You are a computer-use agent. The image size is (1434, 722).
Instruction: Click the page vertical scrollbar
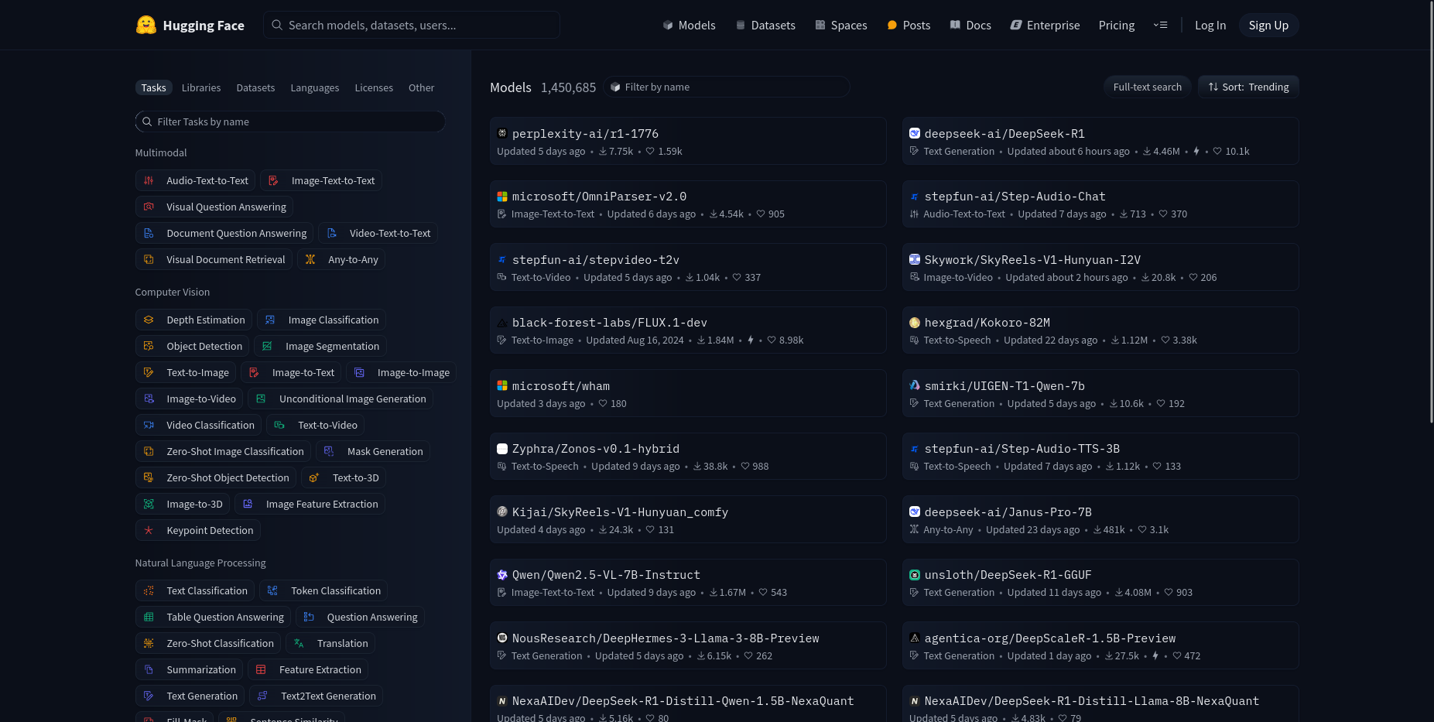point(1430,213)
